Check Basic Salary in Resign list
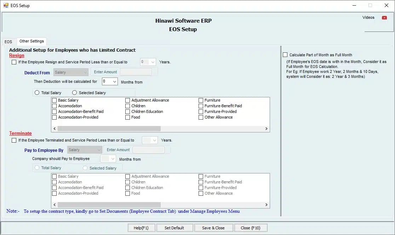Viewport: 395px width, 235px height. click(x=55, y=100)
